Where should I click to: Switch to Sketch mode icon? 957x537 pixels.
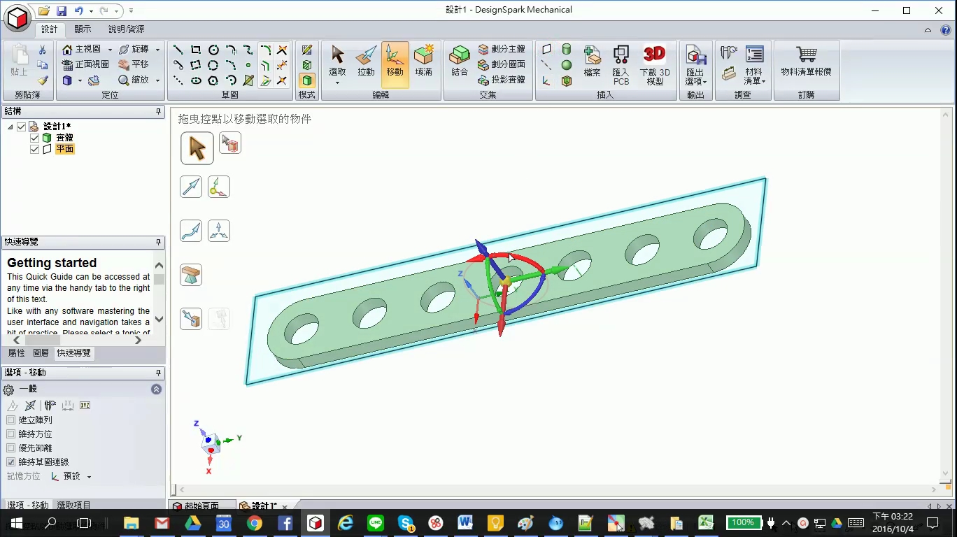[x=306, y=50]
